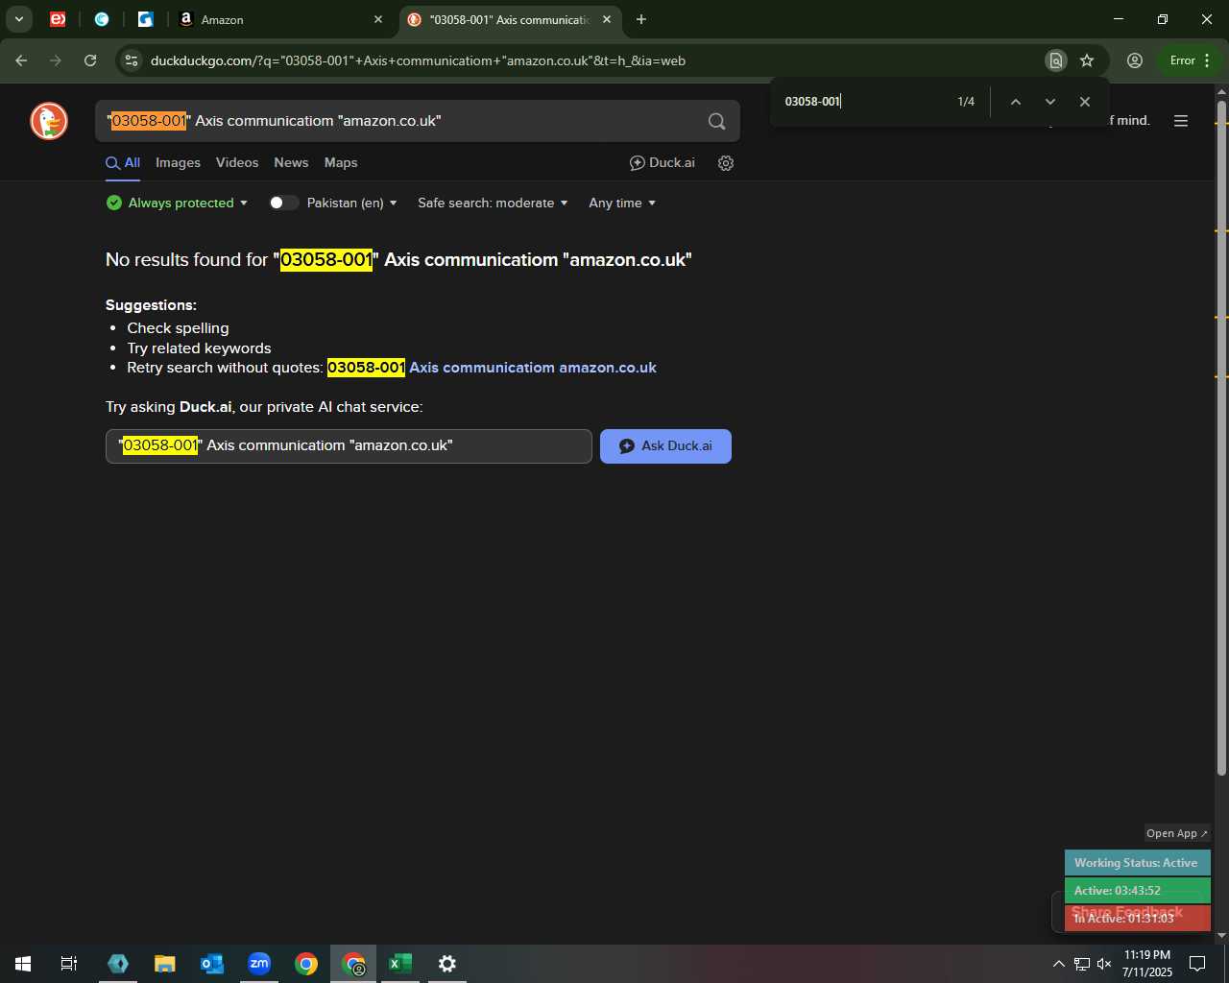Go to previous find-in-page match

click(x=1015, y=102)
